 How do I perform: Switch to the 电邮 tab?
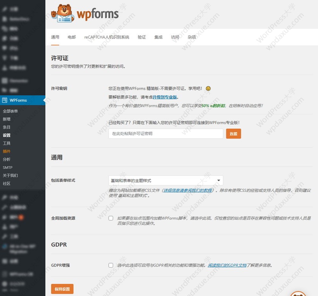[72, 37]
